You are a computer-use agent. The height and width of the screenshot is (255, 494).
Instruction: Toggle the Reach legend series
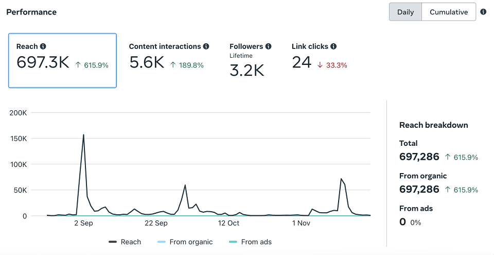125,242
